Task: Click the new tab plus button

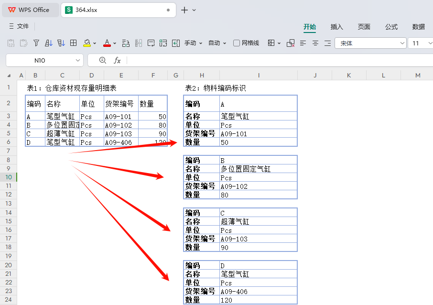Action: click(x=184, y=10)
